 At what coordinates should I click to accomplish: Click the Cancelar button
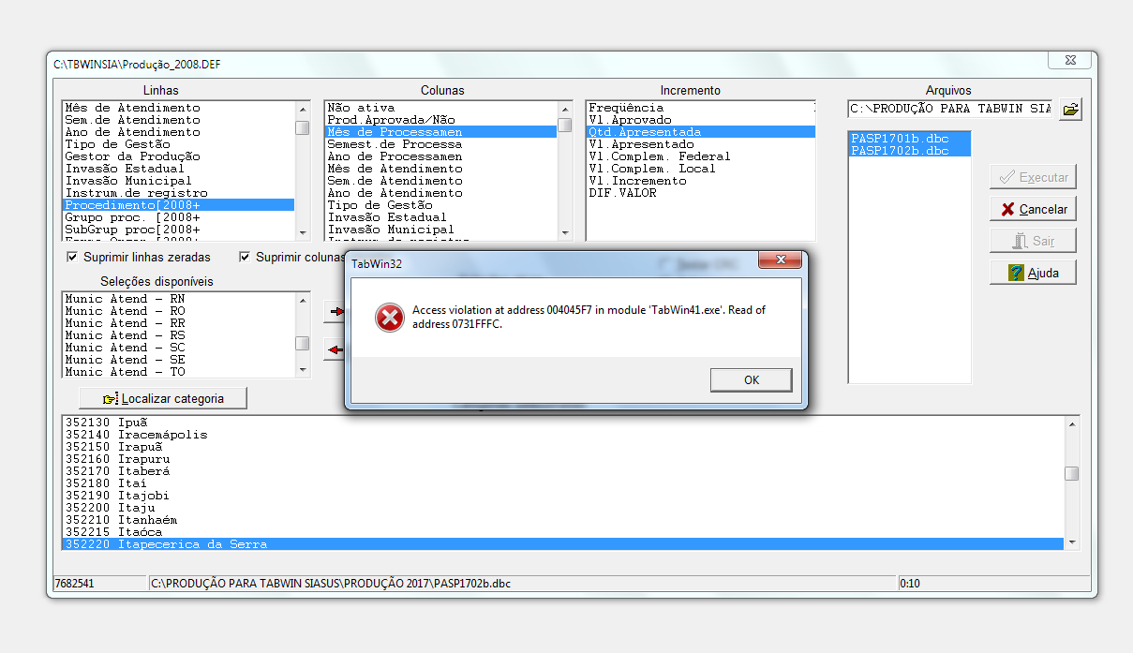pyautogui.click(x=1033, y=209)
